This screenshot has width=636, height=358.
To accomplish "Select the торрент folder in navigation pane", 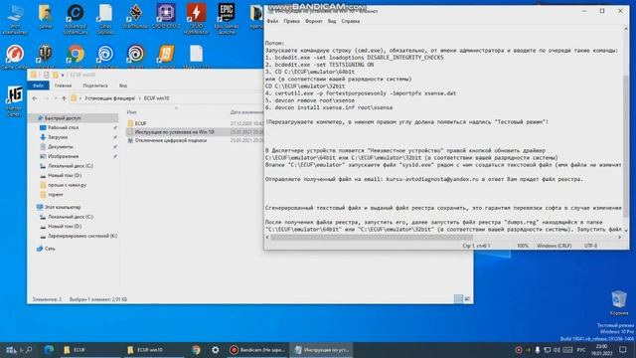I will [x=56, y=195].
